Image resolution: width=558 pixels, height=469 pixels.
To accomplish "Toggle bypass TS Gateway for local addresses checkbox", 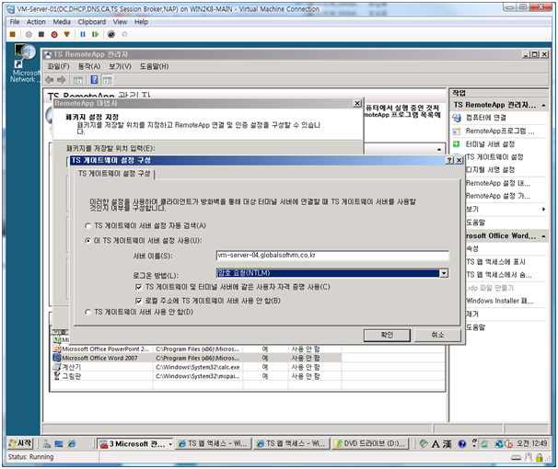I will pos(138,301).
